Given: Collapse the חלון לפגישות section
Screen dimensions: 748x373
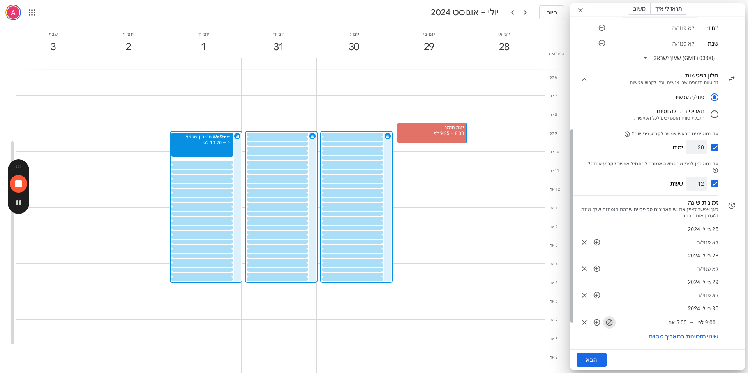Looking at the screenshot, I should (x=584, y=79).
